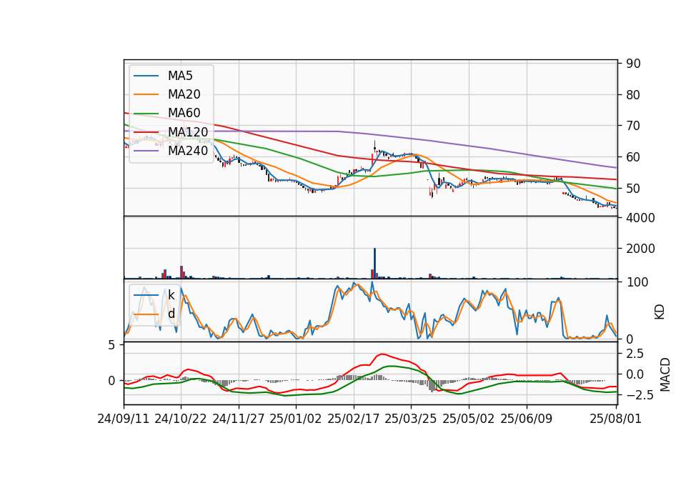Viewport: 686px width, 493px height.
Task: Click the 100 KD axis label
Action: [x=637, y=282]
